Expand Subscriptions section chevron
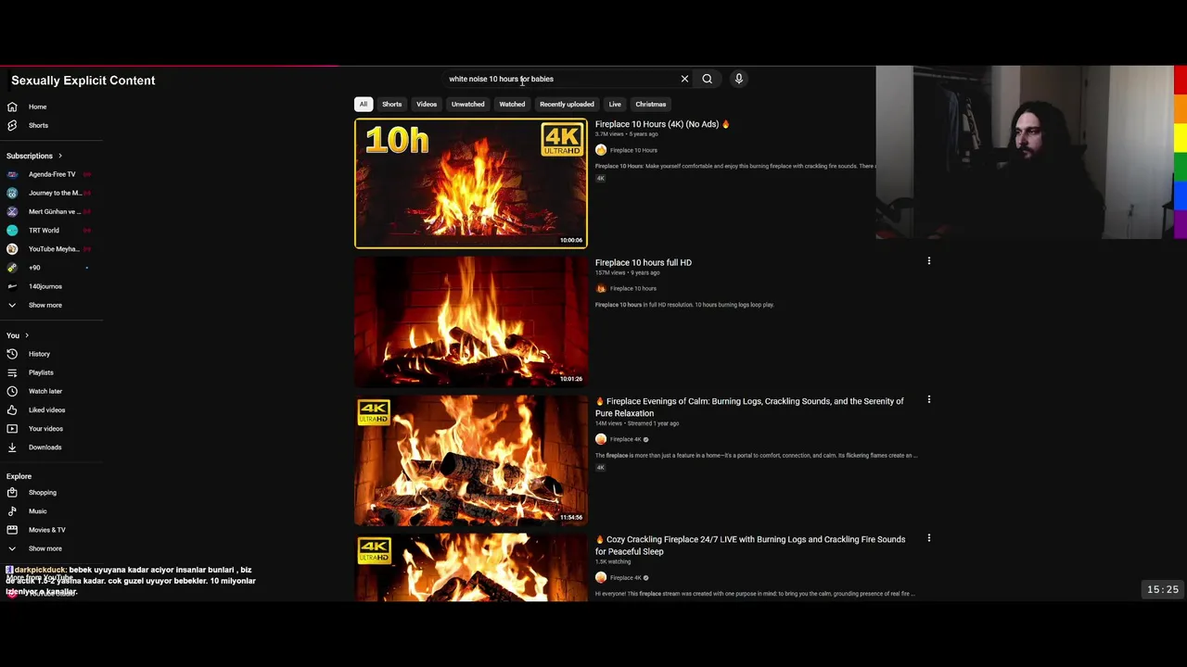This screenshot has width=1187, height=667. pyautogui.click(x=60, y=156)
